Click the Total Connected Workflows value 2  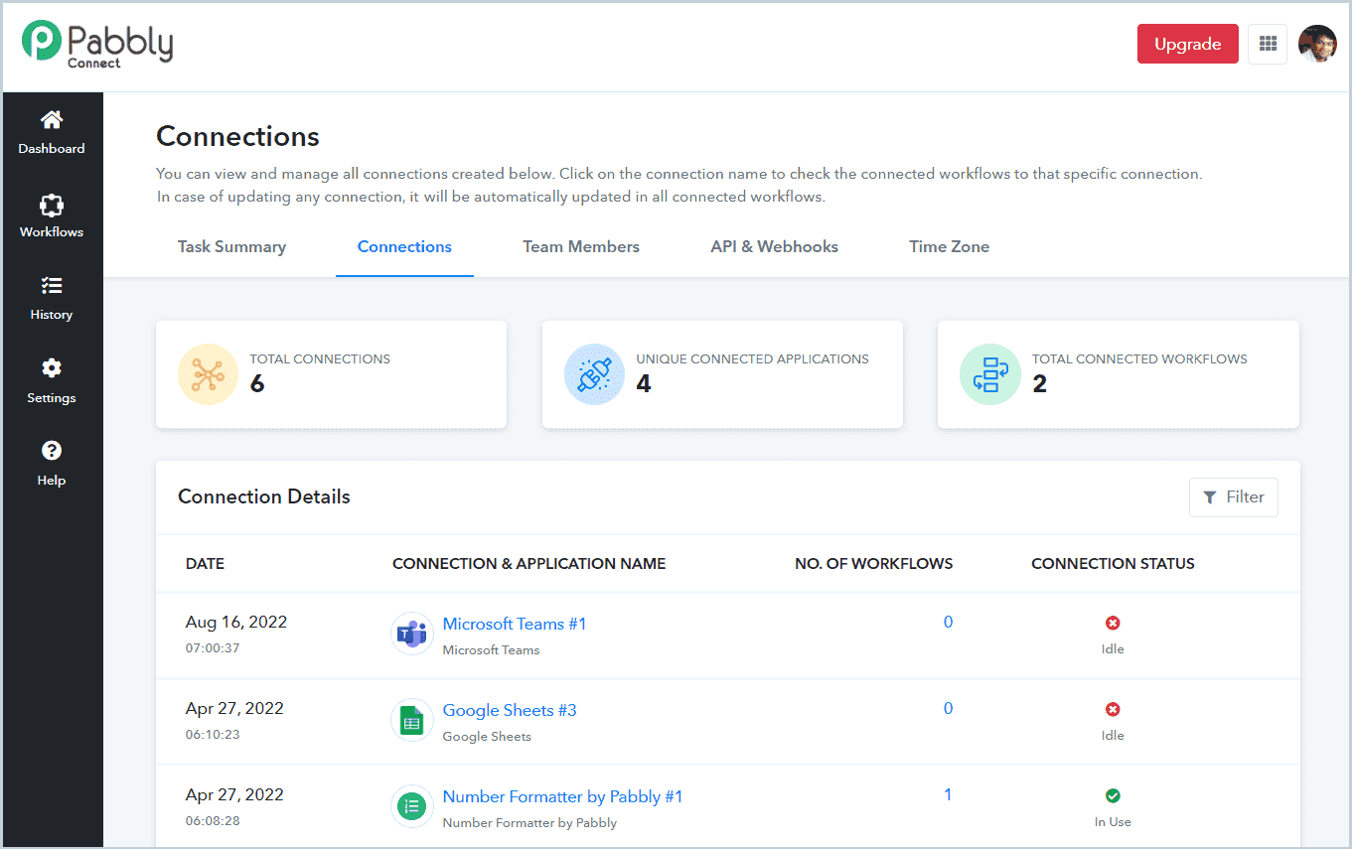(1039, 384)
